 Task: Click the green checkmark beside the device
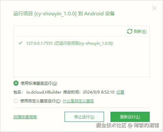pyautogui.click(x=20, y=43)
